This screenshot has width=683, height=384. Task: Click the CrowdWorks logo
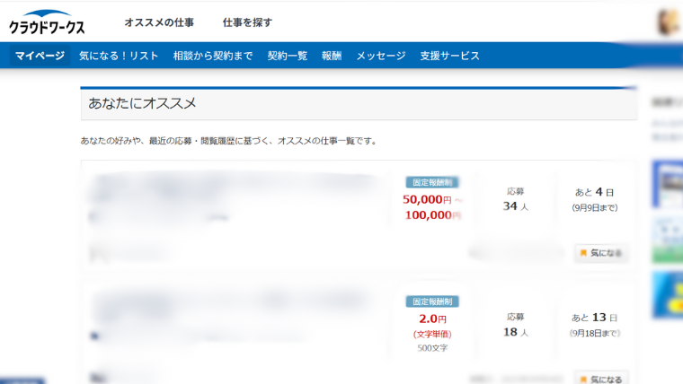click(47, 22)
